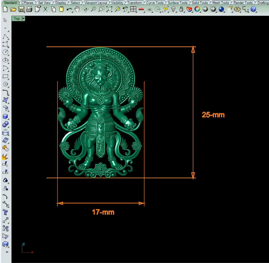The height and width of the screenshot is (263, 269).
Task: Choose the Rectangle drawing tool
Action: coord(5,77)
